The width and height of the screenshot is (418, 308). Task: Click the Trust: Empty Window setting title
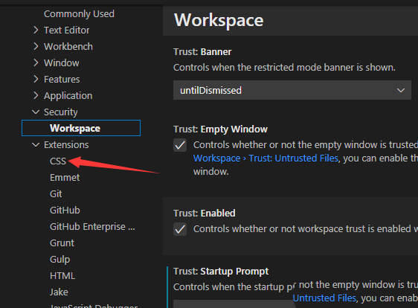[x=220, y=129]
